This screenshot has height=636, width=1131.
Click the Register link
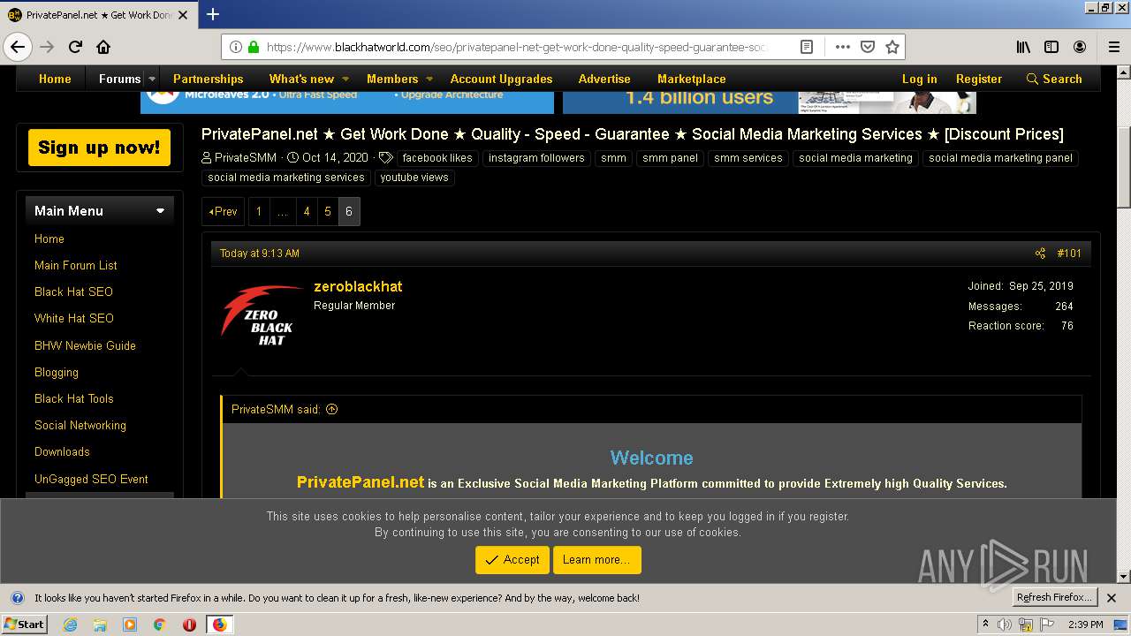click(x=979, y=79)
